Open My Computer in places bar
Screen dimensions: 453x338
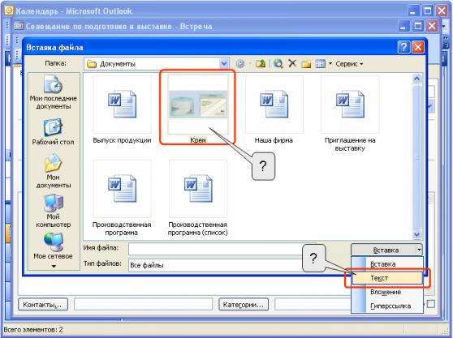pyautogui.click(x=53, y=211)
